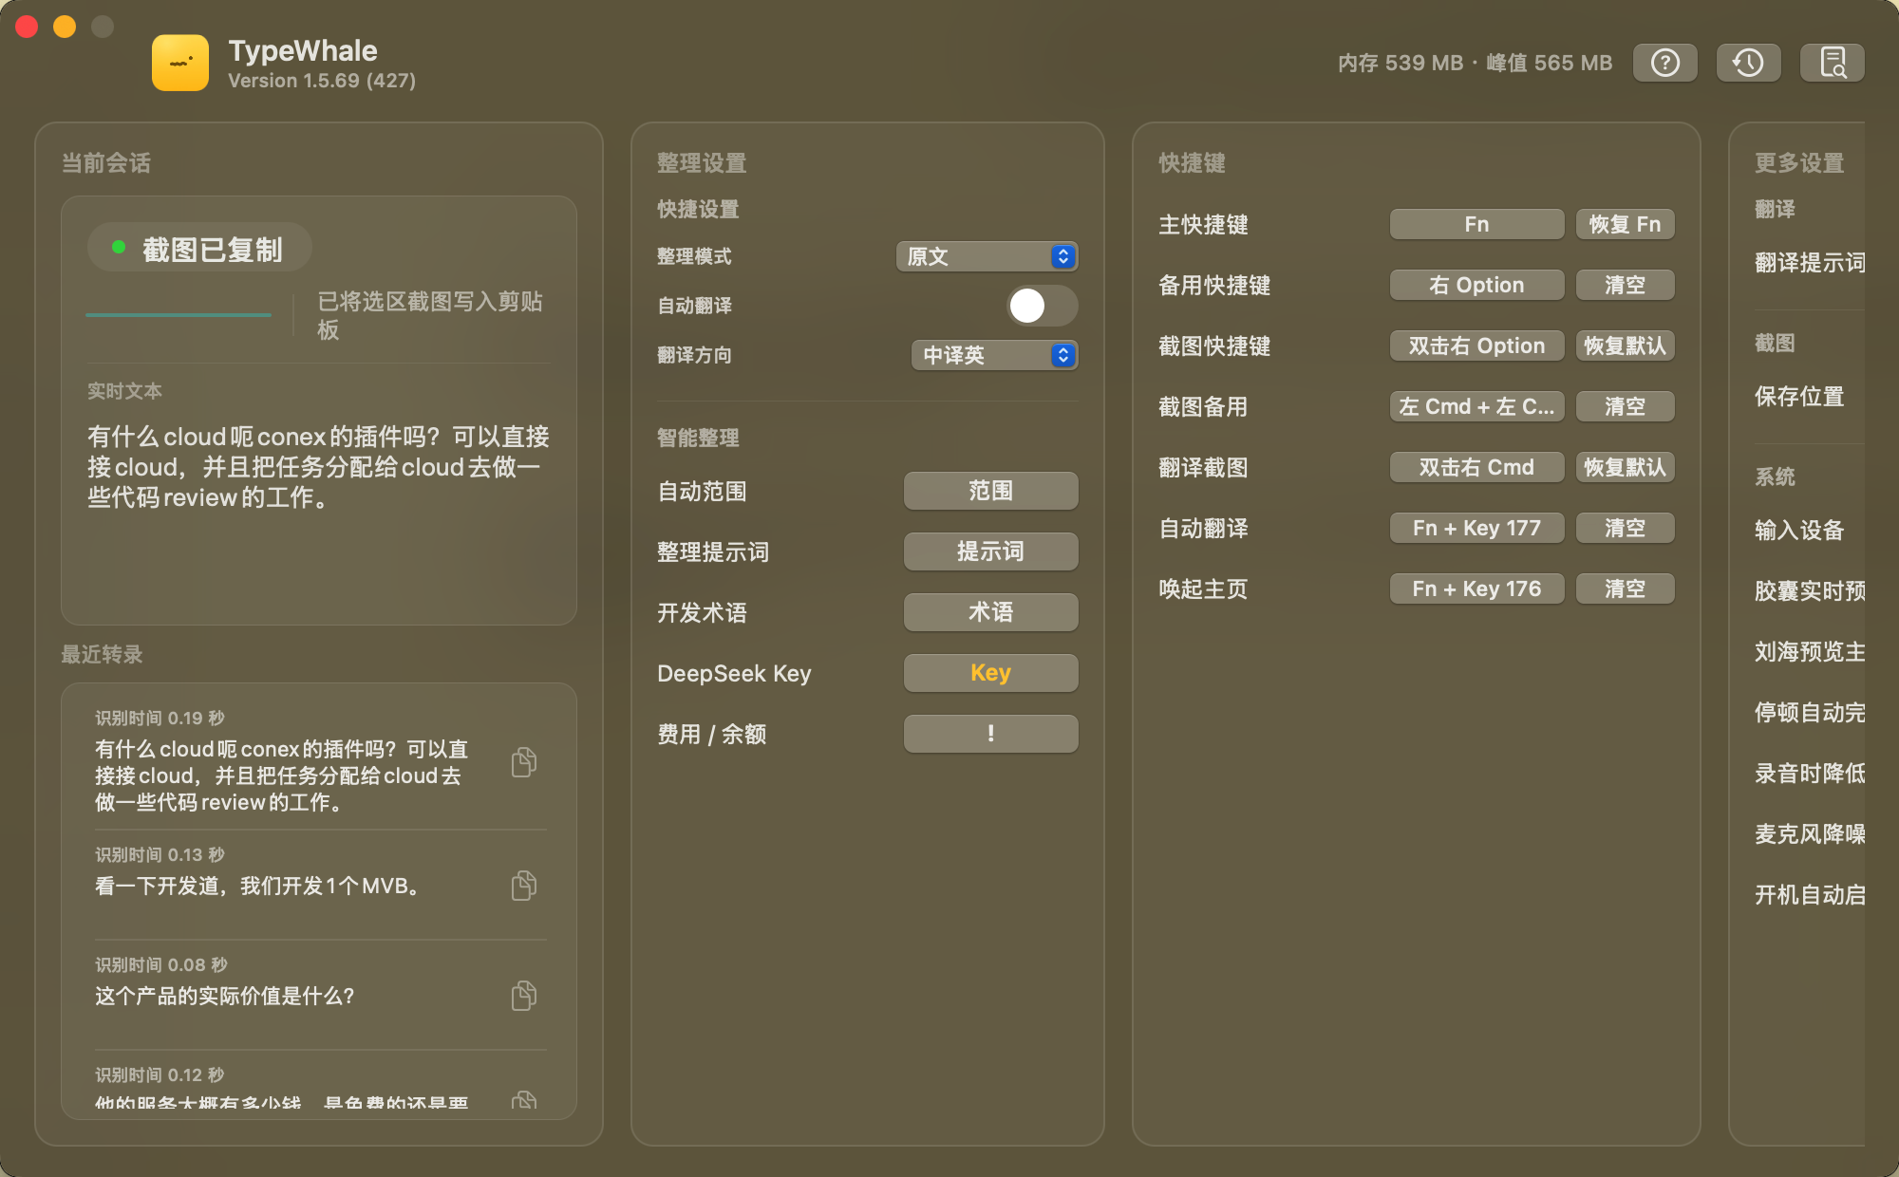
Task: Click the 双击右 Cmd shortcut field
Action: [1476, 467]
